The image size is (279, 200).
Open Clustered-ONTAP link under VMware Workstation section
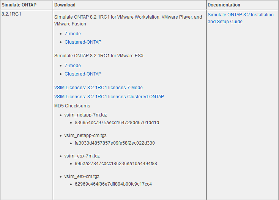coord(83,42)
